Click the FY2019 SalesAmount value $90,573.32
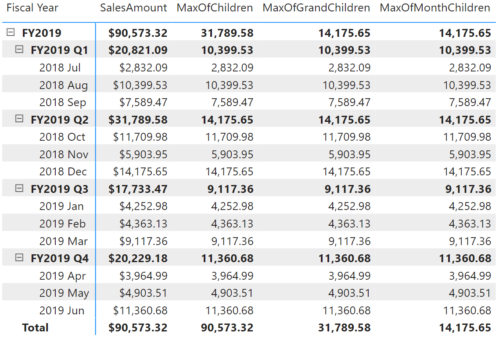 click(x=138, y=33)
